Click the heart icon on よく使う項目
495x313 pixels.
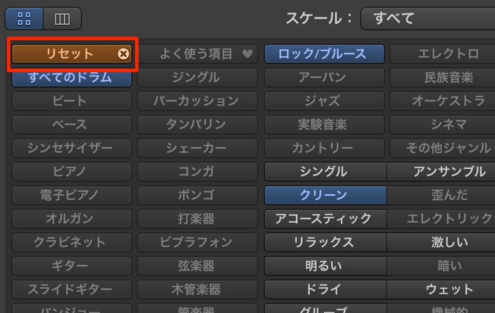pos(247,54)
